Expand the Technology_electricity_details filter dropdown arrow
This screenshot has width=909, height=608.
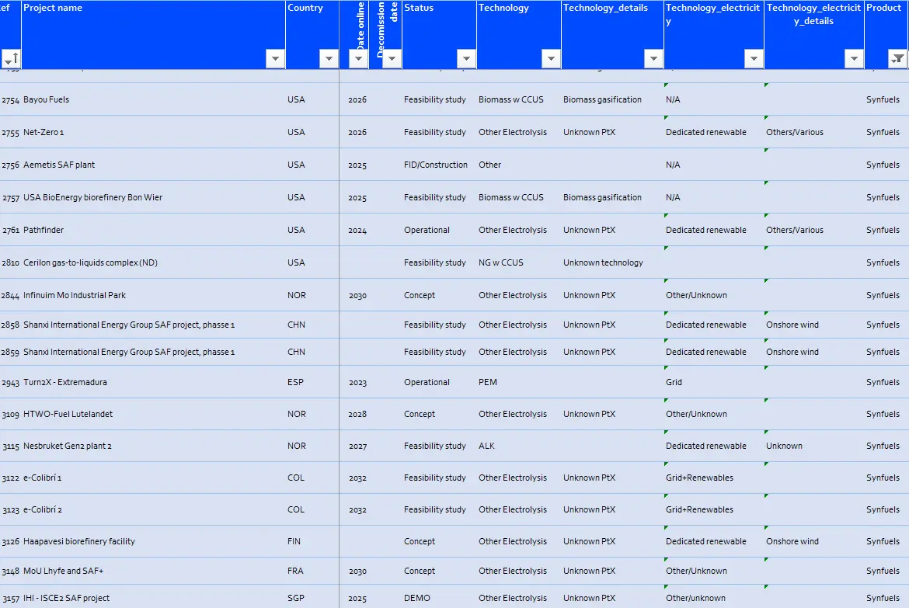click(x=853, y=58)
